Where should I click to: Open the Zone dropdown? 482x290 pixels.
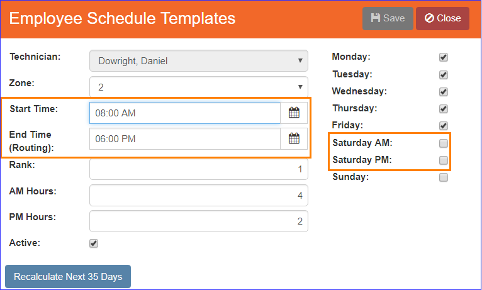[x=199, y=87]
